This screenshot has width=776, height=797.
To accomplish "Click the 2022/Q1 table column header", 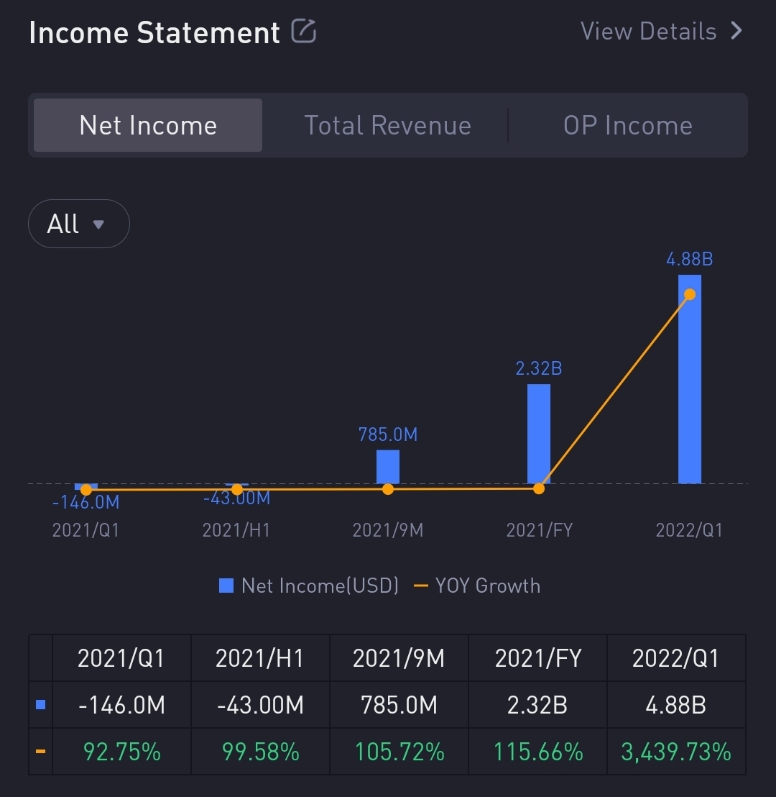I will click(x=675, y=658).
